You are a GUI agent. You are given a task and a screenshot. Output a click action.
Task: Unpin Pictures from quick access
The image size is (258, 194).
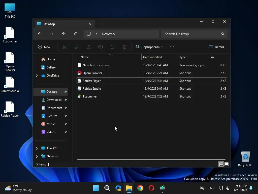pyautogui.click(x=66, y=116)
